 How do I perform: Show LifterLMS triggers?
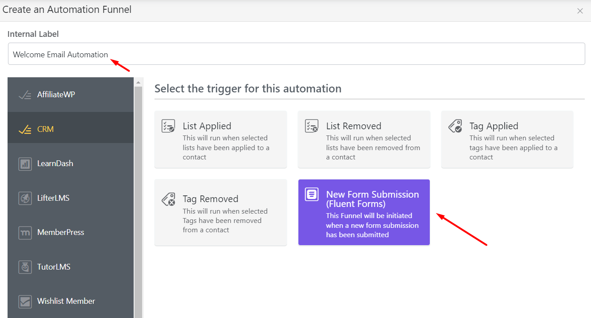[71, 198]
